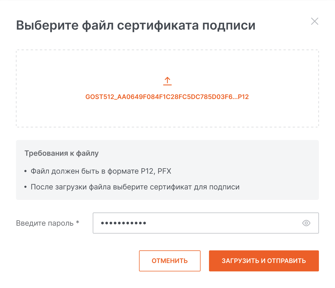Click the dialog title about signature certificate
This screenshot has width=335, height=288.
[135, 25]
